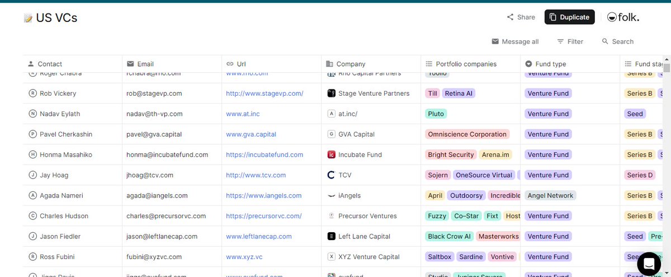Click the US VCs page title
671x277 pixels.
pos(56,18)
